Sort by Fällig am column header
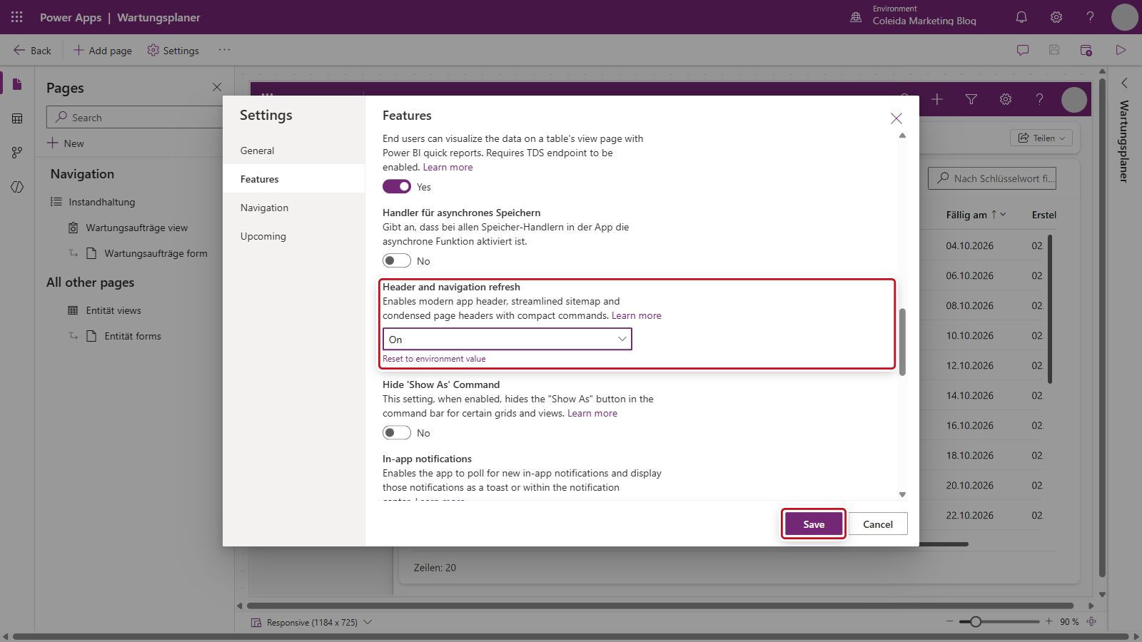 tap(976, 215)
